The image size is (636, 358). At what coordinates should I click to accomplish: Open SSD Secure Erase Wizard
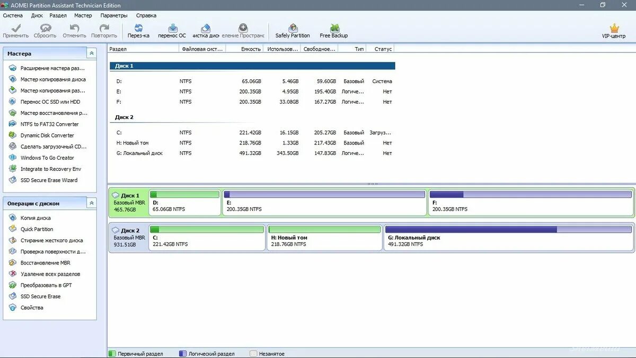(43, 180)
